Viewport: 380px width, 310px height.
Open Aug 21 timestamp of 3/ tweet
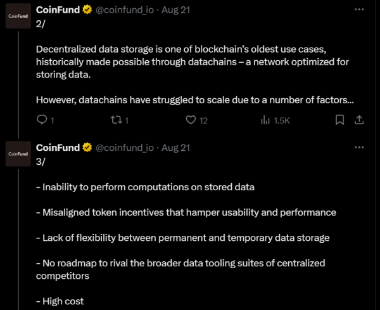(x=176, y=148)
